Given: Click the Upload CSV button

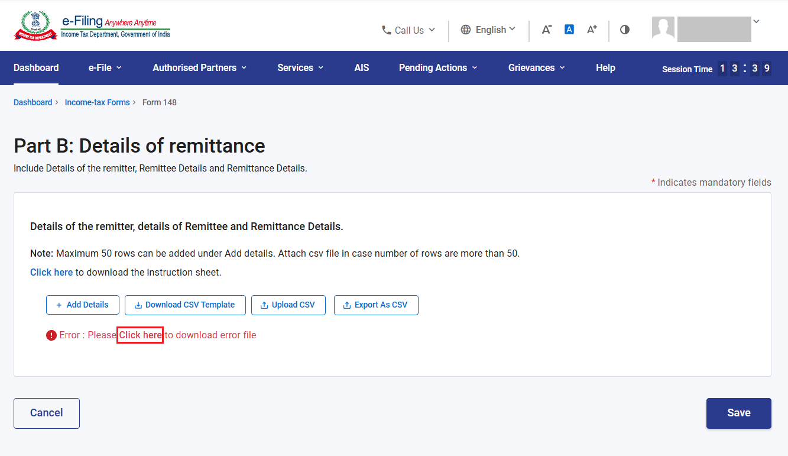Looking at the screenshot, I should click(x=288, y=305).
